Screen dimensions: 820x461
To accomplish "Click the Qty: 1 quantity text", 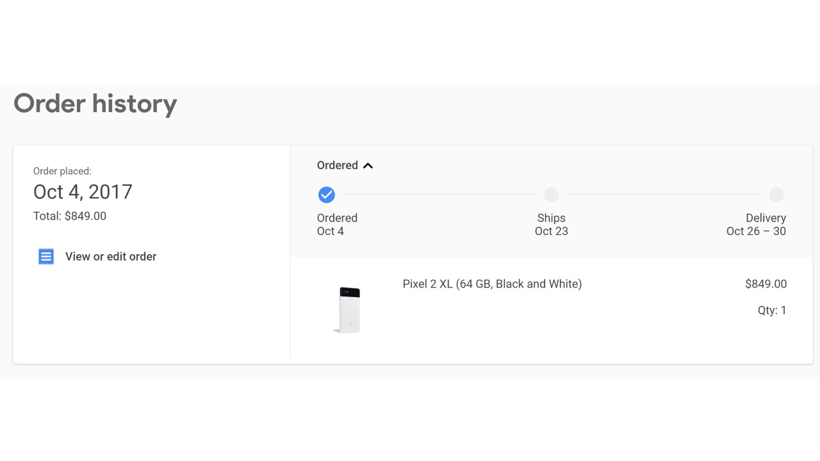I will [x=772, y=311].
